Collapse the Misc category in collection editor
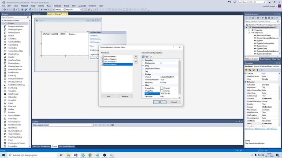The image size is (282, 158). [x=143, y=85]
